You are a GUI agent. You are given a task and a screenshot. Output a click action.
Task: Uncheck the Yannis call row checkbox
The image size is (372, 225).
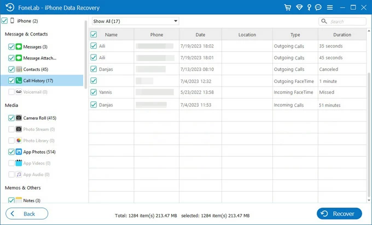tap(94, 92)
